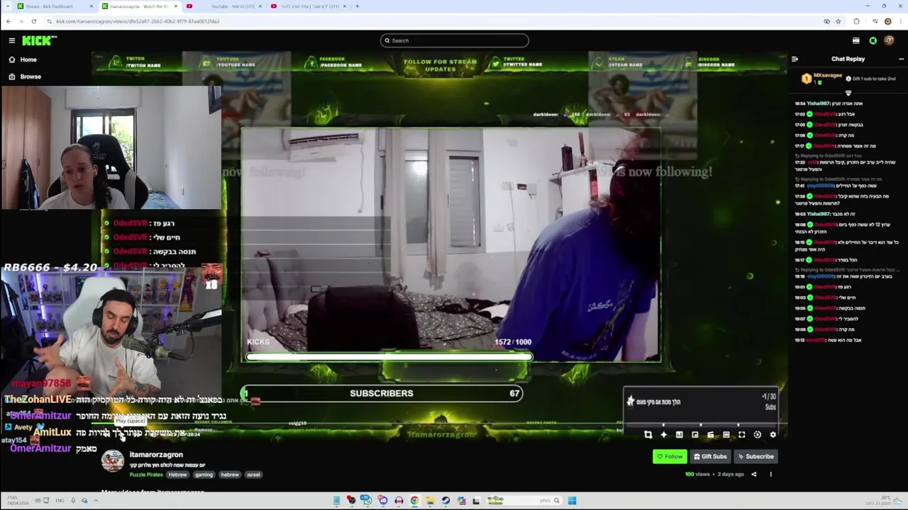Focus the Kick search field

click(x=454, y=40)
